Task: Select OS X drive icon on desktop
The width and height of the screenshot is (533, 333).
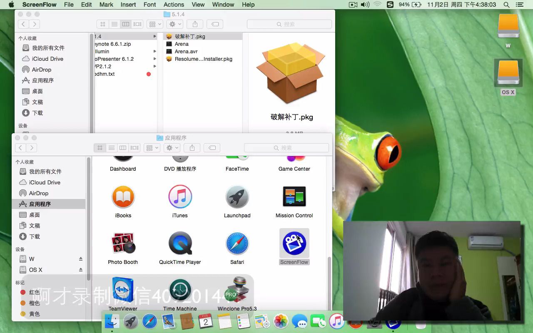Action: 508,72
